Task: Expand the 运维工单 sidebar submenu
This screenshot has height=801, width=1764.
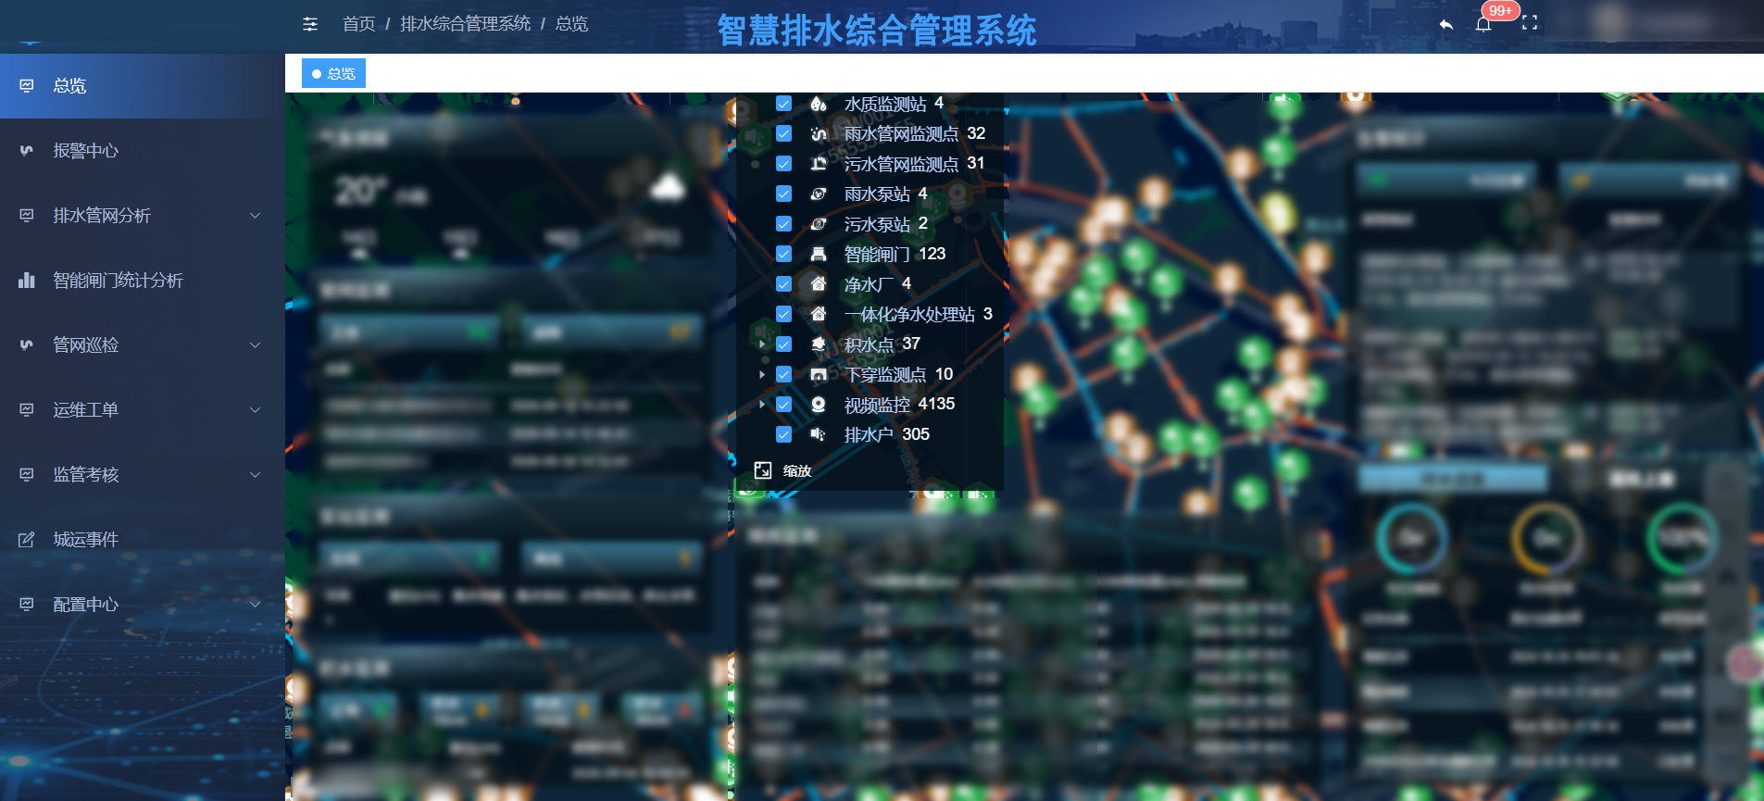Action: 142,410
